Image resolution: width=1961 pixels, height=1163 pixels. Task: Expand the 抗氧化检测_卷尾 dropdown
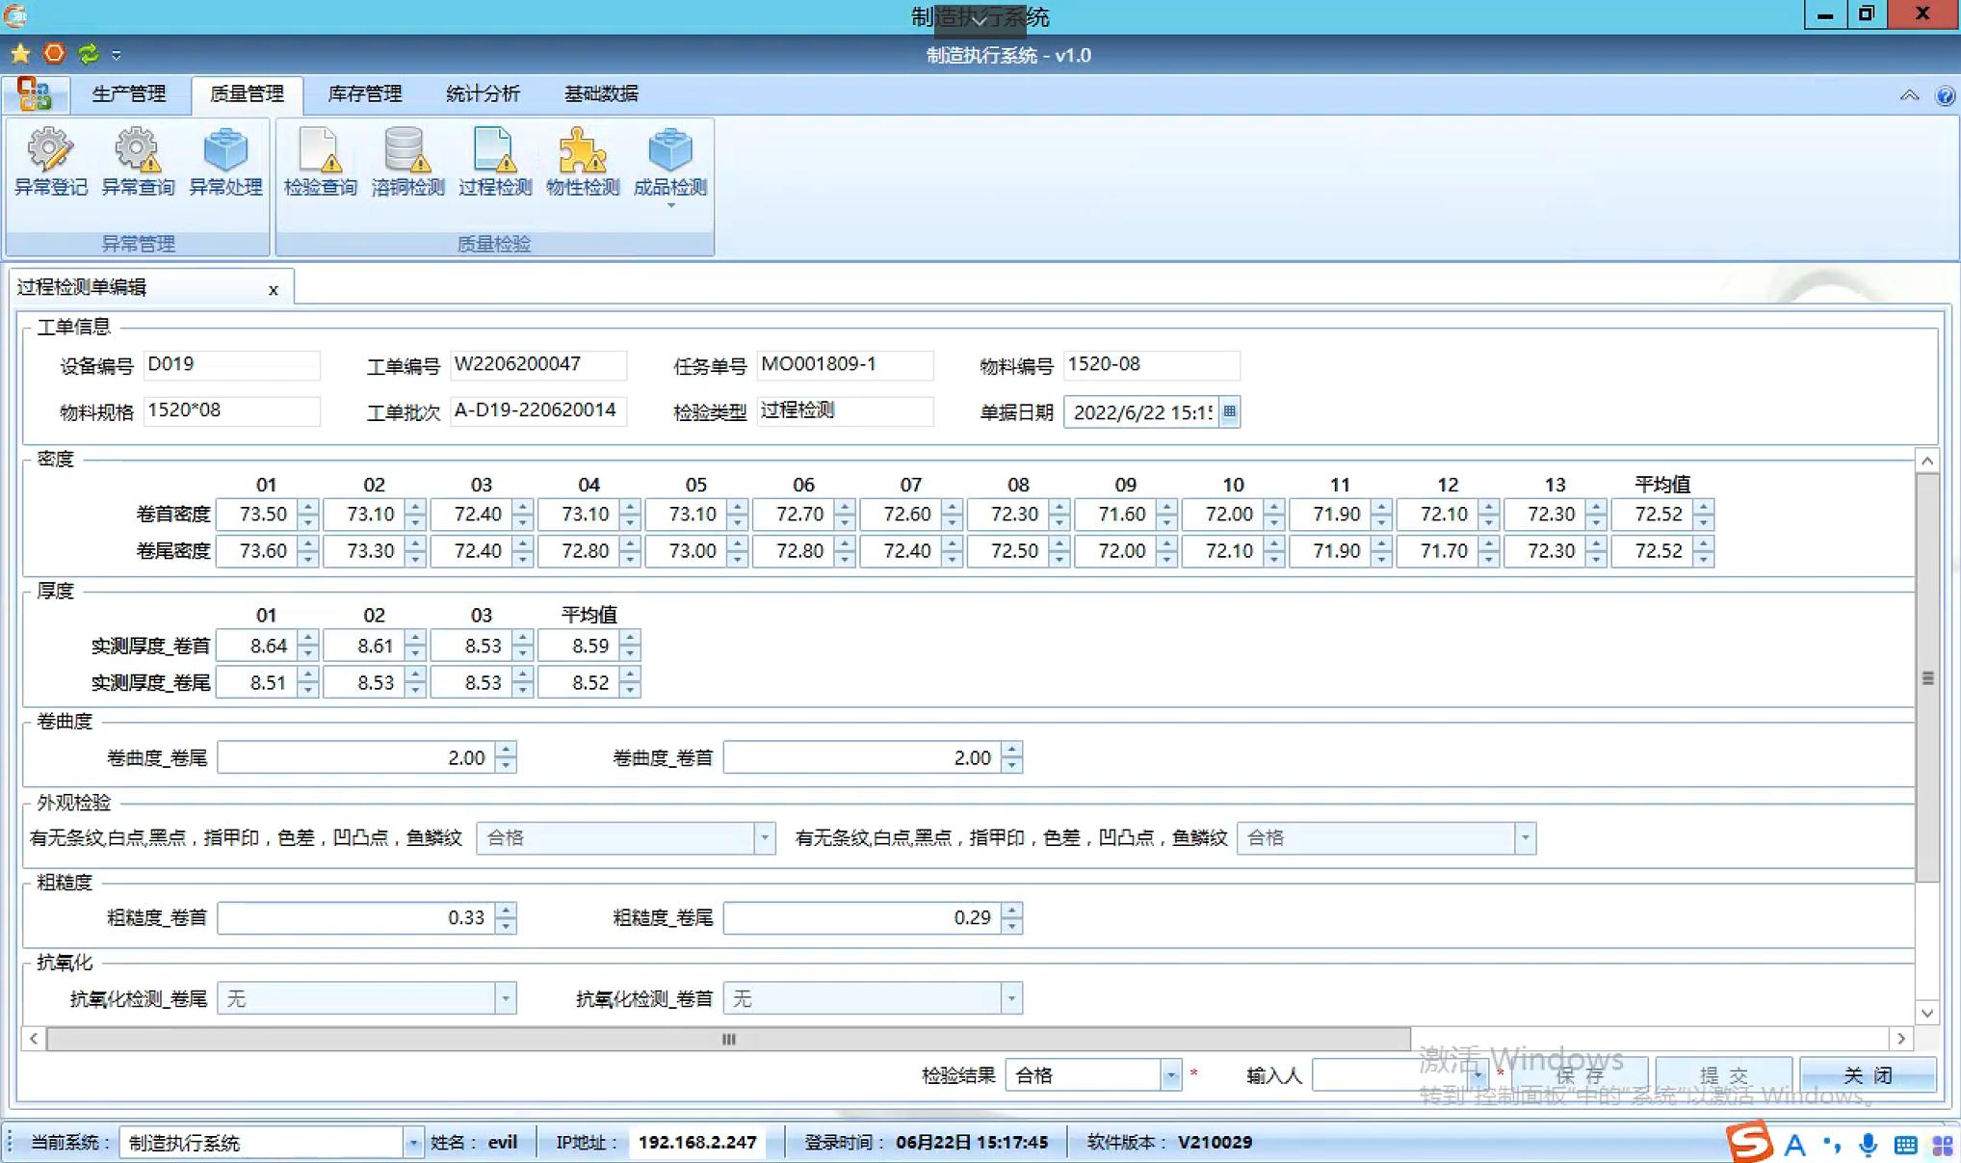coord(505,999)
